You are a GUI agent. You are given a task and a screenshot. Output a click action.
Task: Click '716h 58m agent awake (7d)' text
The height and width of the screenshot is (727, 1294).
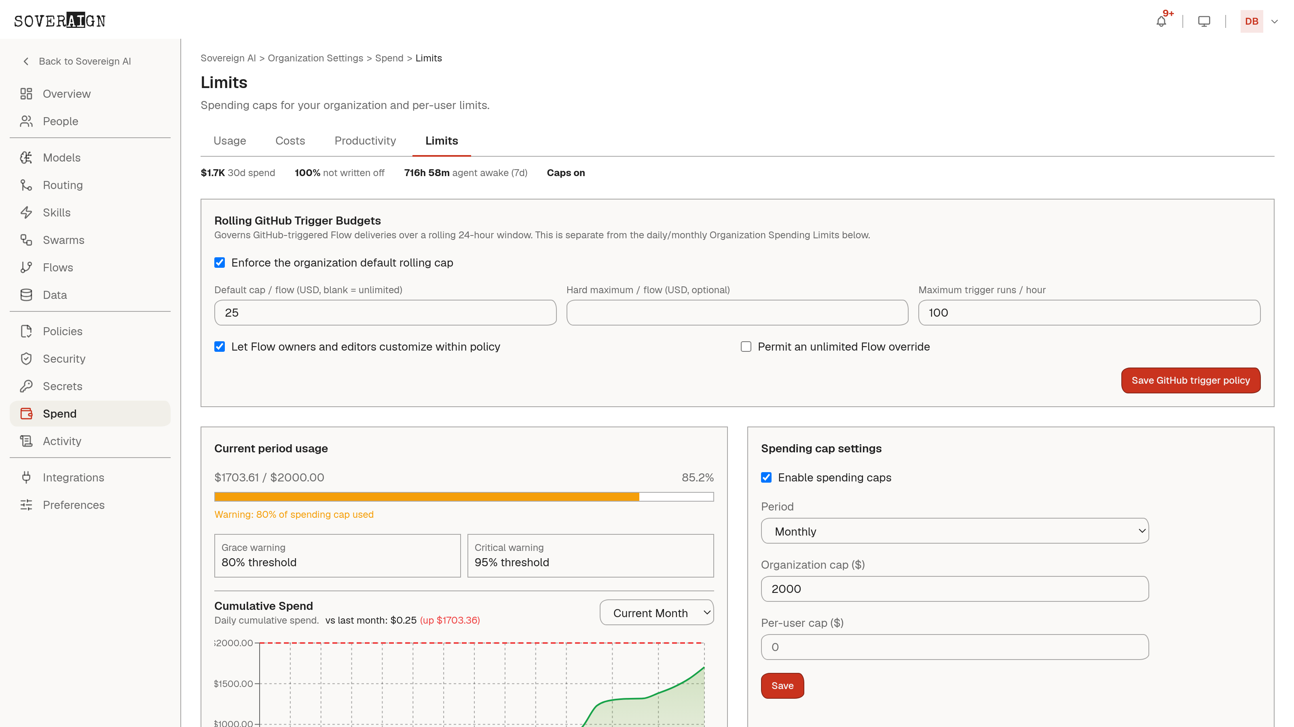pos(466,172)
